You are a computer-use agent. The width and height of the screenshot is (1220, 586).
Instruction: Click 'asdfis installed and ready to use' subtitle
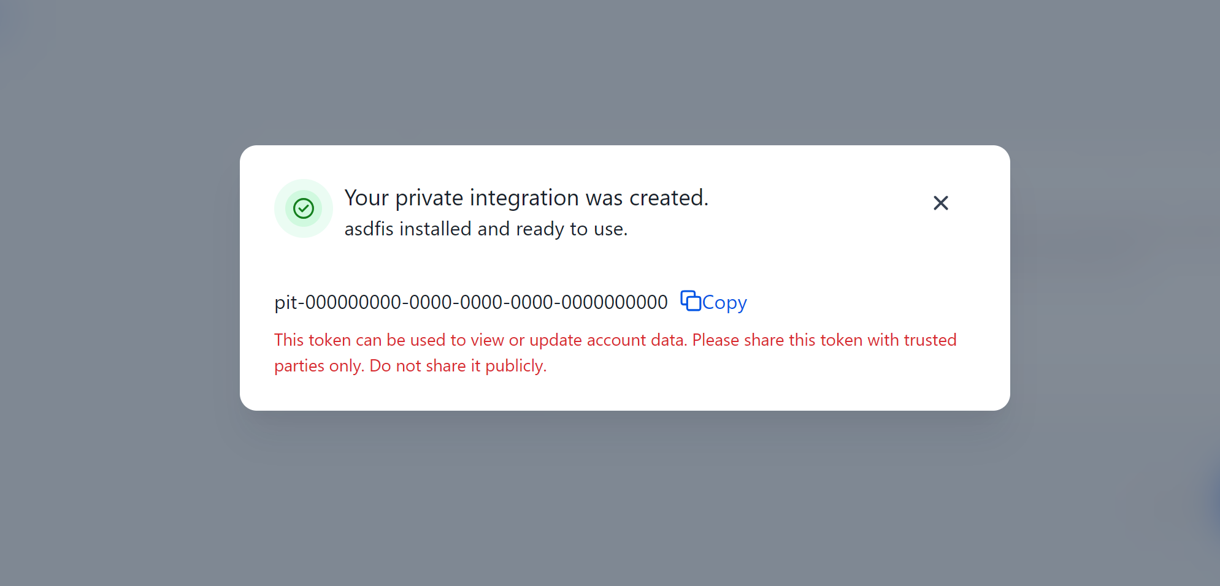(x=486, y=229)
